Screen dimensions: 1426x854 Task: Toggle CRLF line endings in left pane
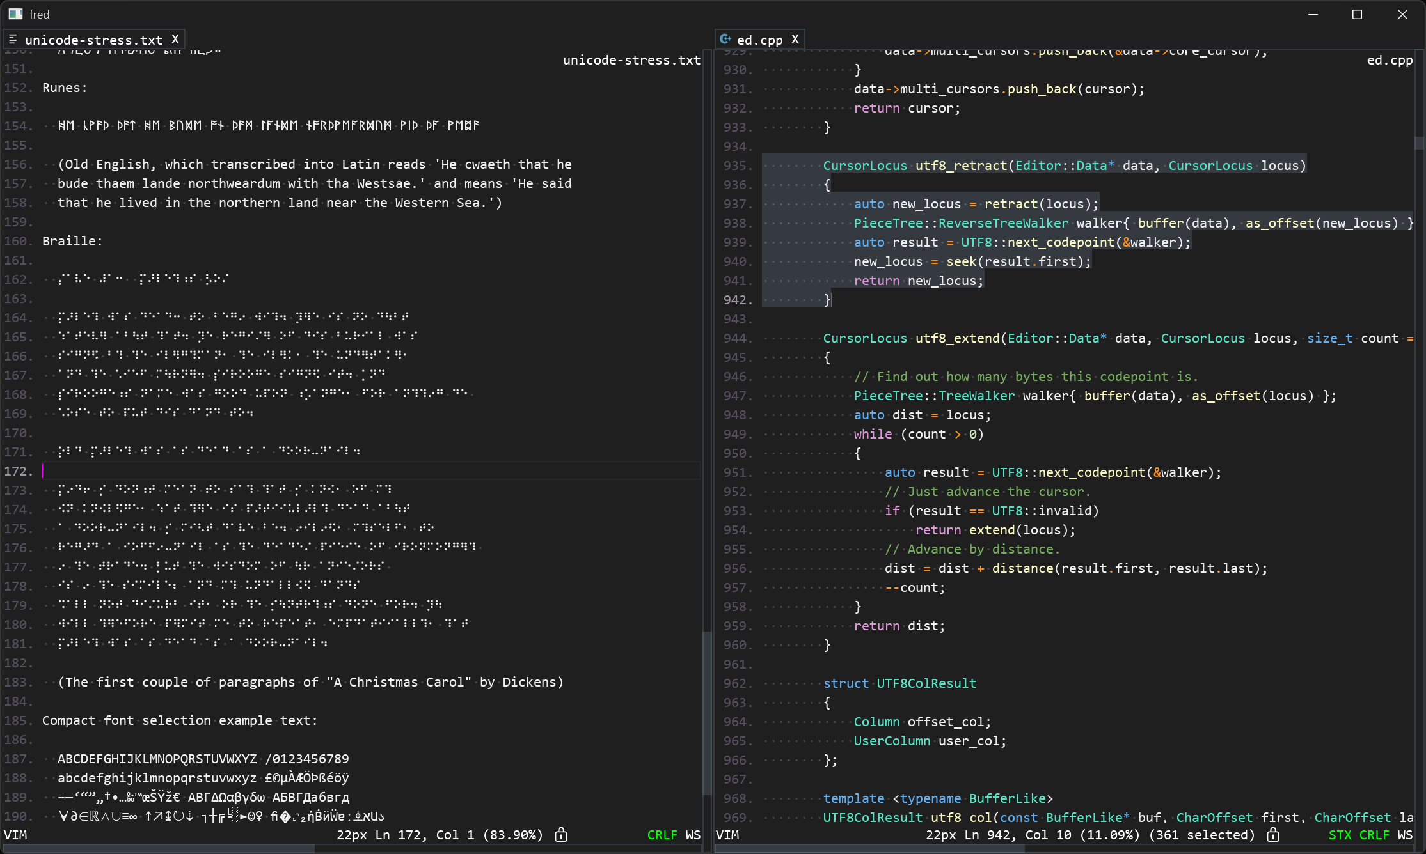(x=662, y=835)
